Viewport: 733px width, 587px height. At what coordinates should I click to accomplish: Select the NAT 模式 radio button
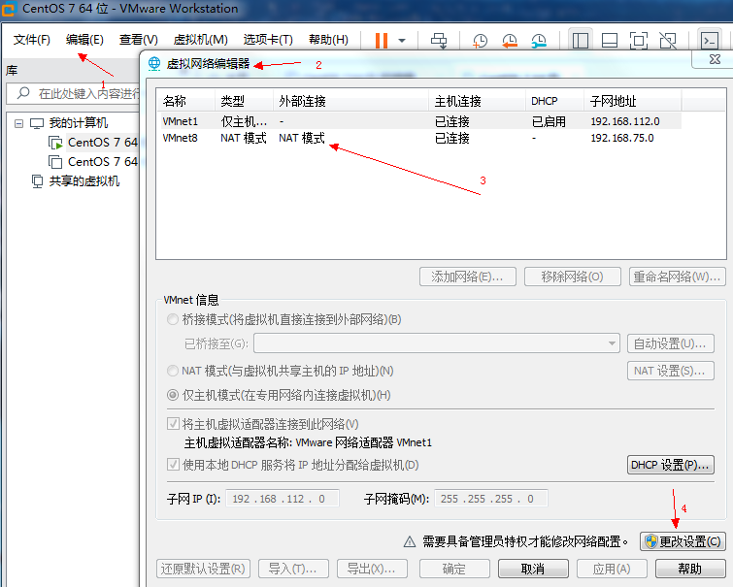point(173,371)
